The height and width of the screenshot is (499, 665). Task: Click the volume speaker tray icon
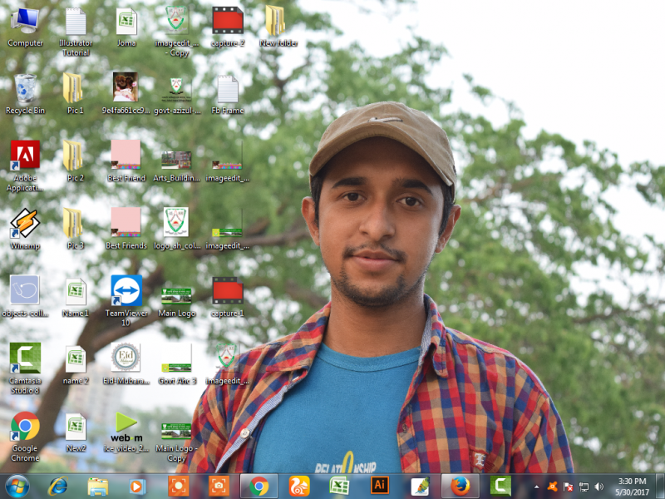click(599, 487)
